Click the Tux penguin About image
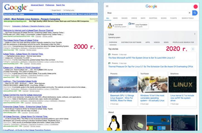The image size is (202, 133). click(114, 123)
